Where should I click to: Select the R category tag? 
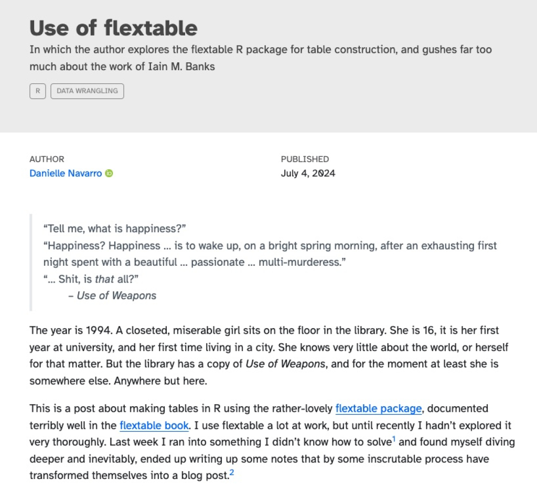tap(38, 91)
